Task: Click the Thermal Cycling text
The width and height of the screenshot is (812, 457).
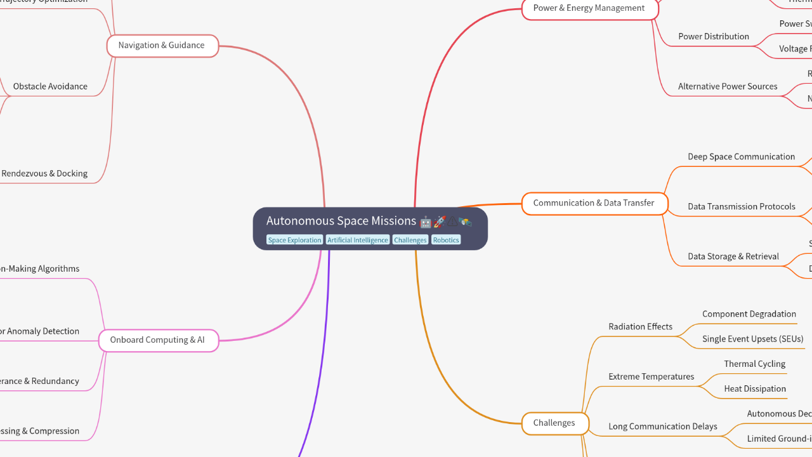Action: coord(755,364)
